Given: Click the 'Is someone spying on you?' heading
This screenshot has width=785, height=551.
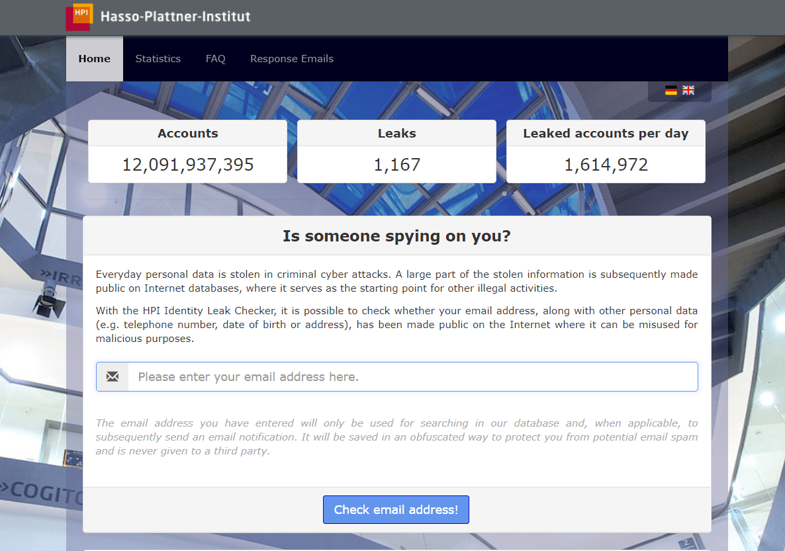Looking at the screenshot, I should coord(396,236).
